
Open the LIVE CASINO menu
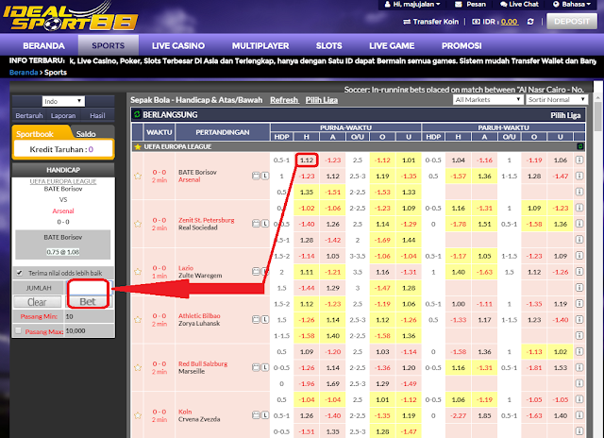pyautogui.click(x=178, y=45)
